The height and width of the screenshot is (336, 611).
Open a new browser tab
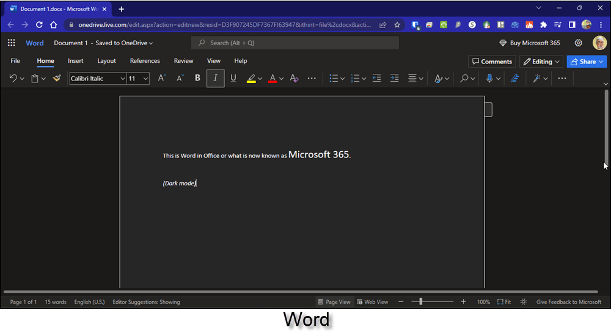click(x=121, y=9)
